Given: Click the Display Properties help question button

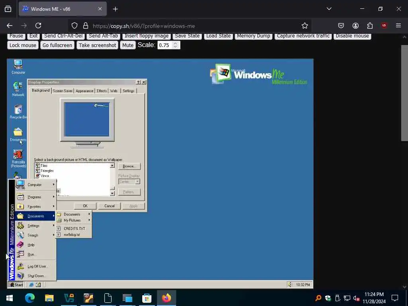Looking at the screenshot, I should point(138,82).
